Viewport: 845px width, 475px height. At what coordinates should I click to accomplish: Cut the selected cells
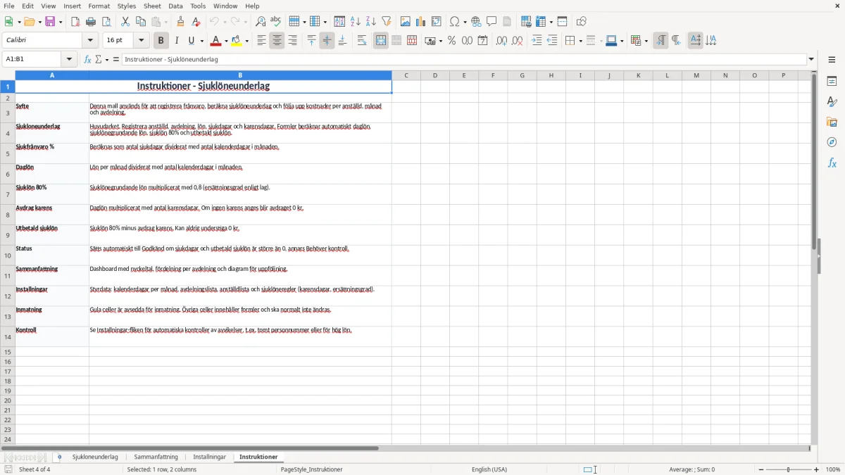coord(125,22)
